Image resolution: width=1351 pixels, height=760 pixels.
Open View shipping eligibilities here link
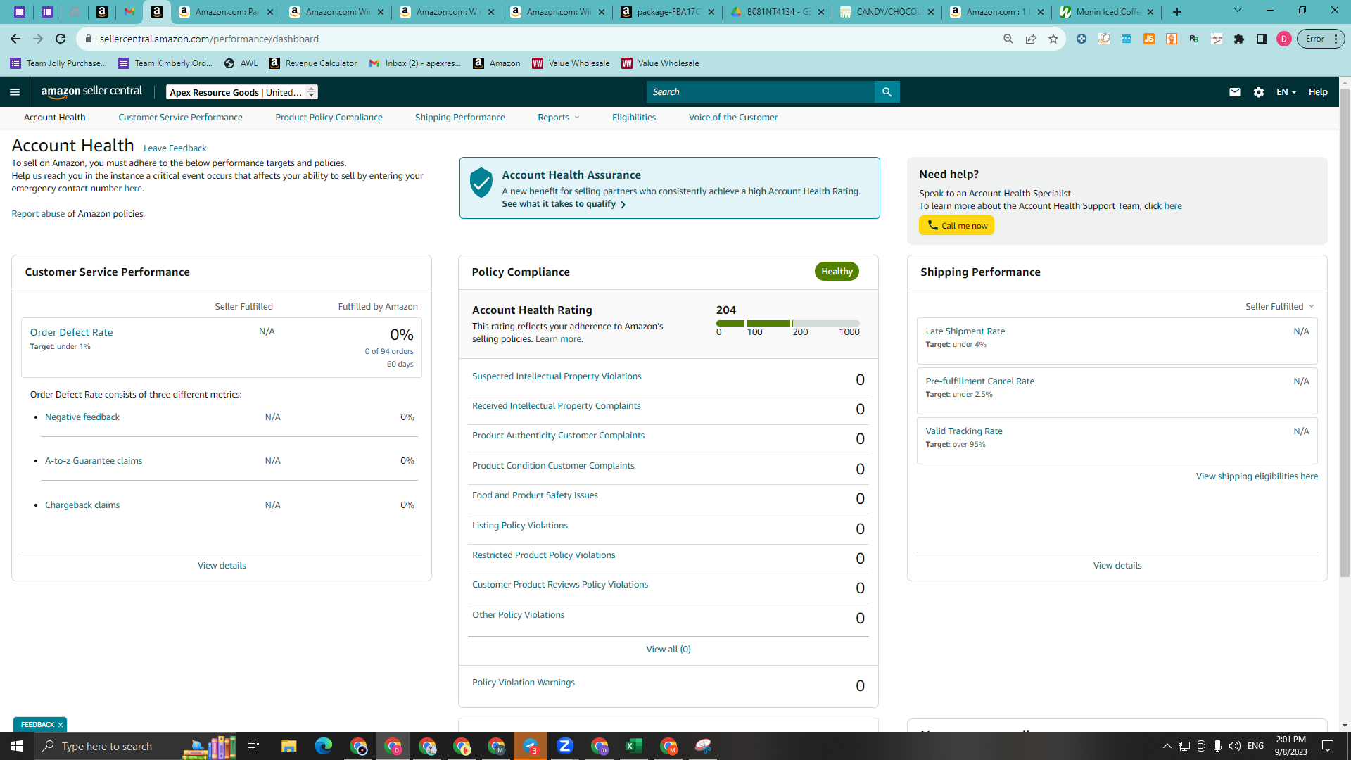point(1257,476)
